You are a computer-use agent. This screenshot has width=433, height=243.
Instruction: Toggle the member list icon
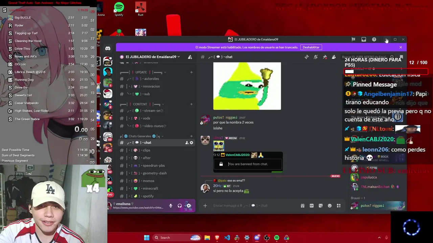pyautogui.click(x=334, y=57)
